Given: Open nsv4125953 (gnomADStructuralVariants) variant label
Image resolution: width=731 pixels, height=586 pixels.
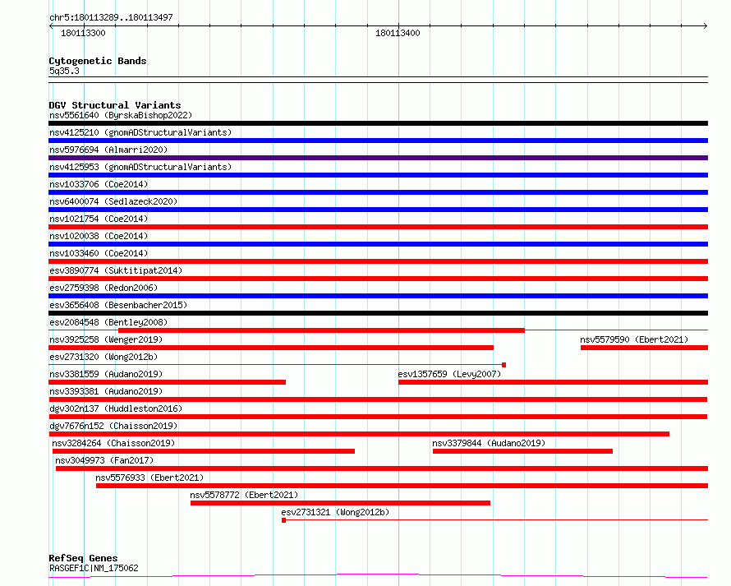Looking at the screenshot, I should [x=140, y=167].
